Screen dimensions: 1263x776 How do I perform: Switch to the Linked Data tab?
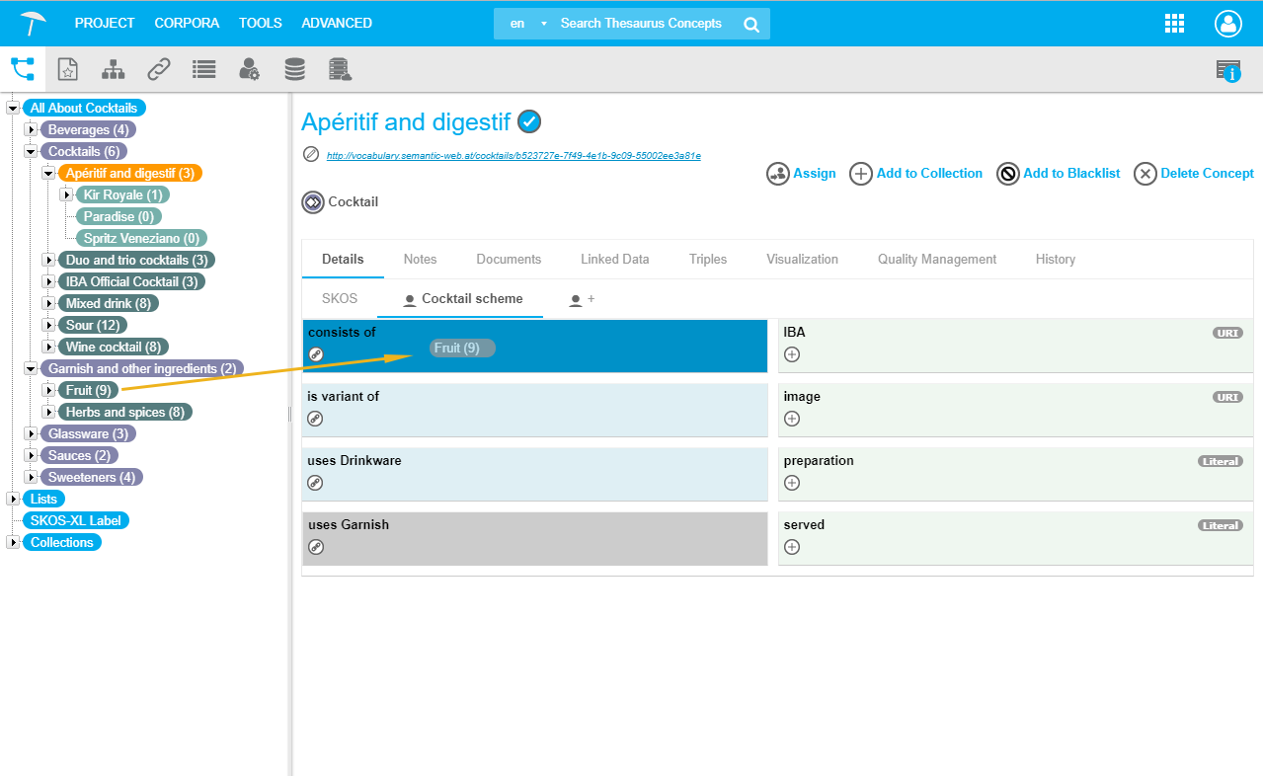(614, 259)
